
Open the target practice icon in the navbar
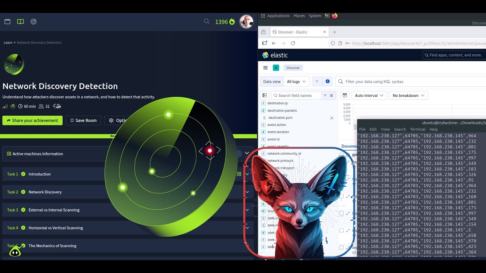coord(33,22)
